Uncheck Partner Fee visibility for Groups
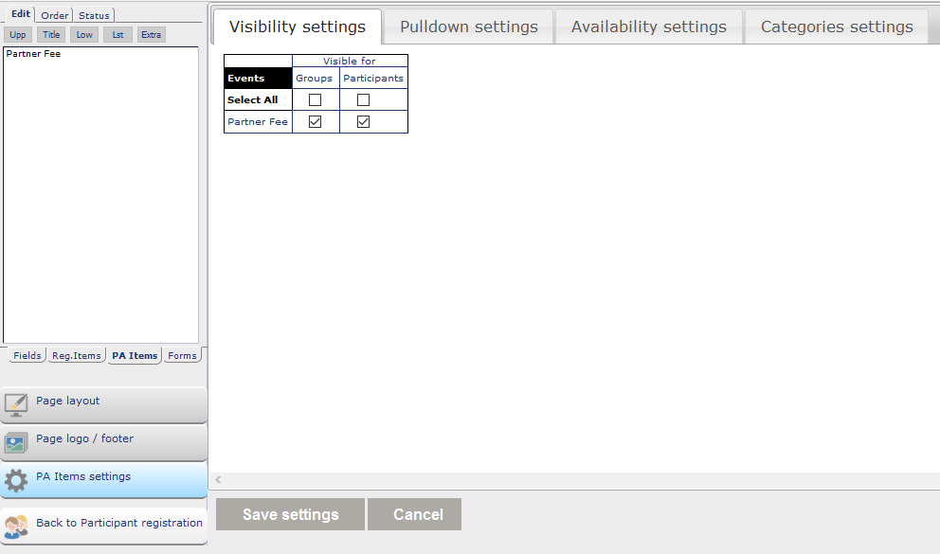This screenshot has height=554, width=940. (316, 121)
